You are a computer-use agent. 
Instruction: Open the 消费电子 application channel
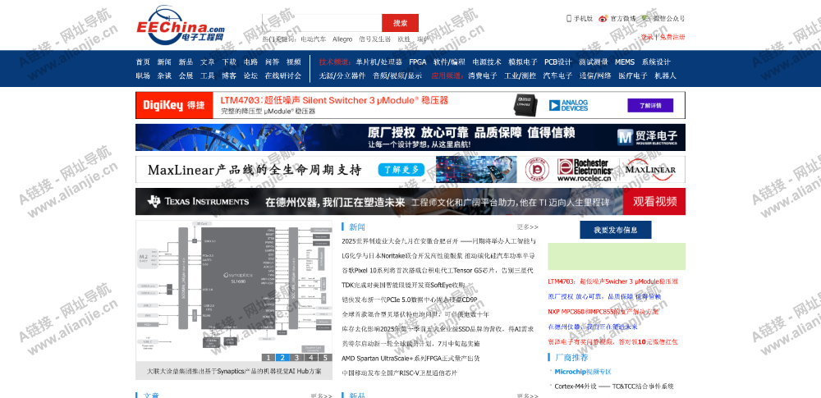pos(483,75)
